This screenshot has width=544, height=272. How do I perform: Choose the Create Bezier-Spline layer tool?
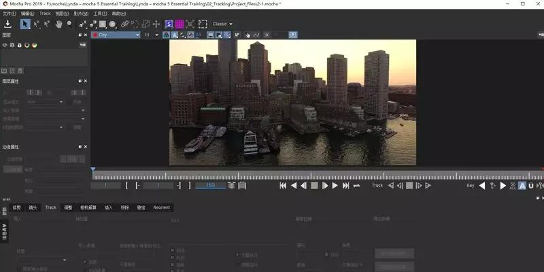point(92,24)
